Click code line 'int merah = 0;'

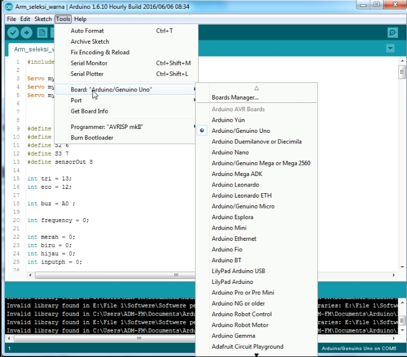click(51, 237)
